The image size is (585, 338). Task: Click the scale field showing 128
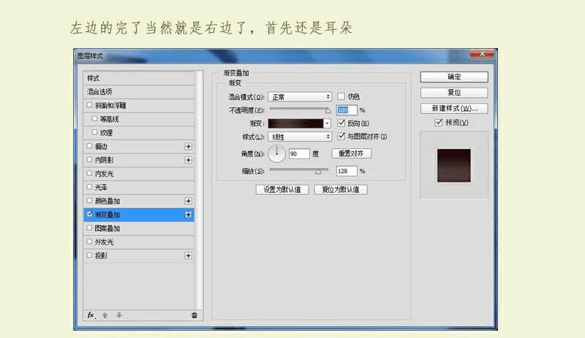point(346,171)
